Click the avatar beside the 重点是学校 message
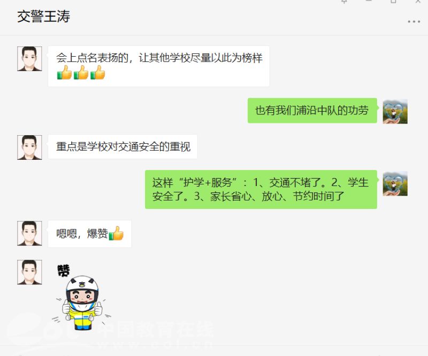 click(29, 148)
